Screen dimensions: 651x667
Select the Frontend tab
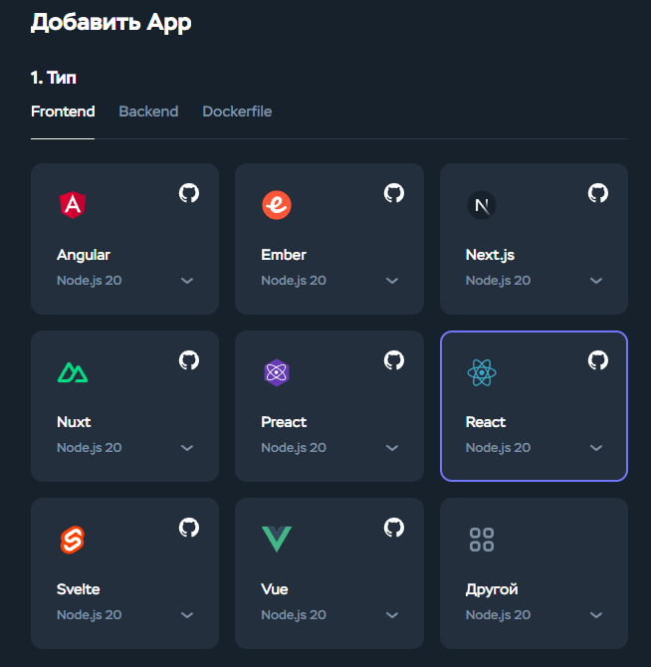point(63,111)
